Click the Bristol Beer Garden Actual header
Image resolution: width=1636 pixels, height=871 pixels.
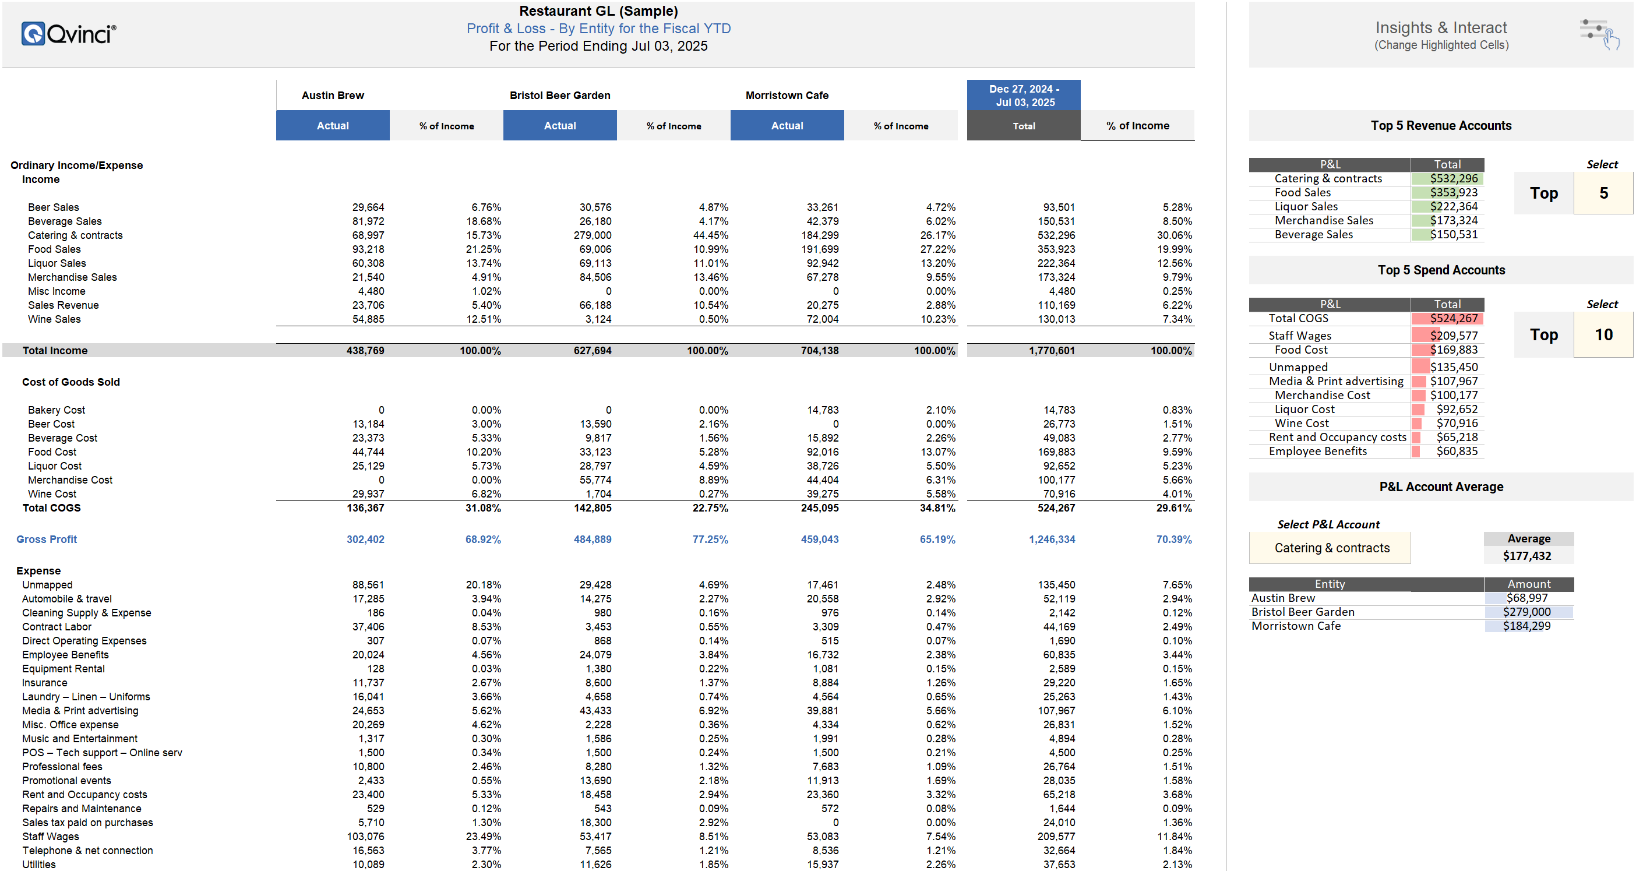point(559,126)
